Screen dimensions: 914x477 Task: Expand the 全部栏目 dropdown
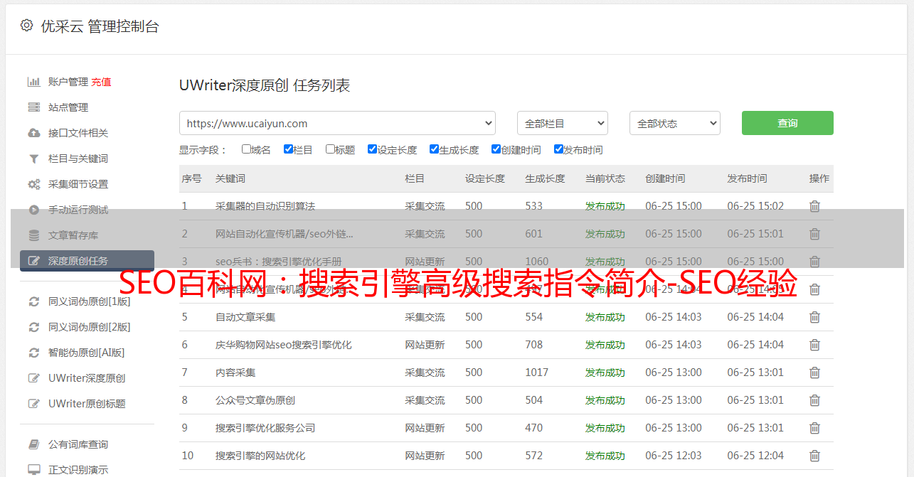point(563,123)
